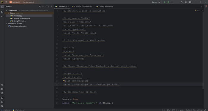Switch to 3. String Methods.py tab

coord(105,7)
